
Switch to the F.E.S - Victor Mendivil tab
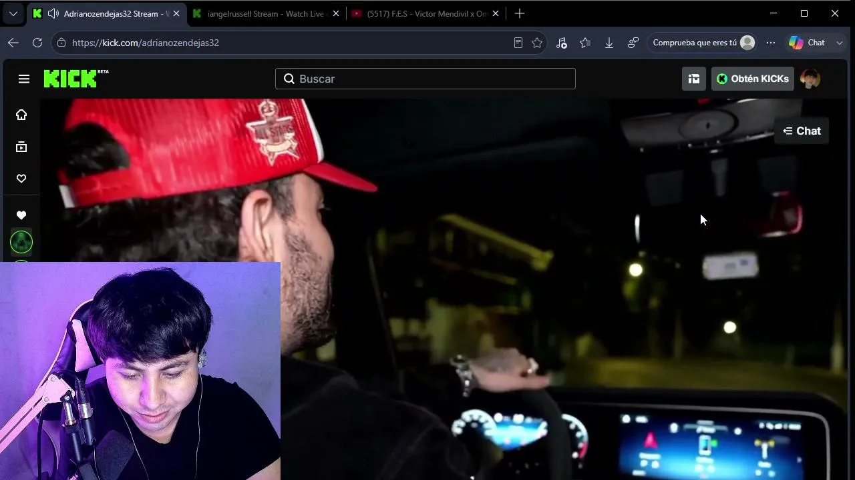[x=426, y=13]
